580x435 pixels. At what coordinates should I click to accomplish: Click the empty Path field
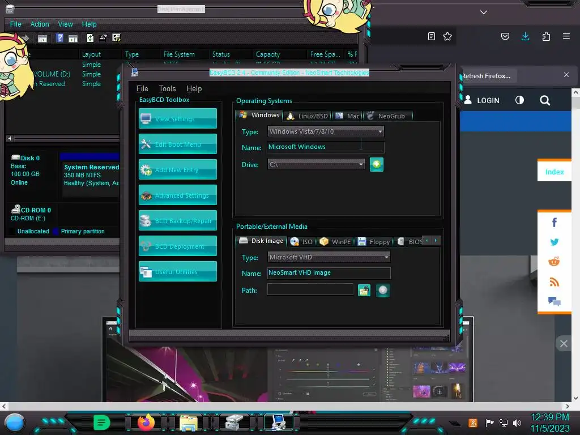(310, 289)
